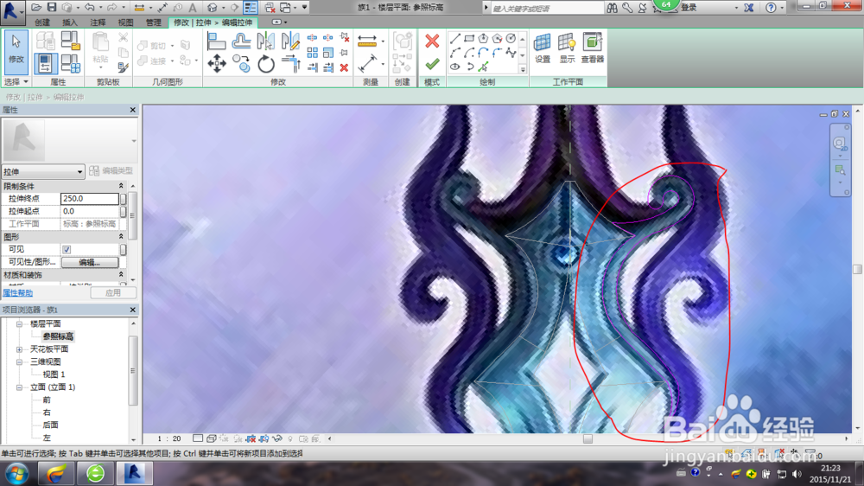Toggle crop view icon in view control bar
This screenshot has width=864, height=486.
point(251,439)
